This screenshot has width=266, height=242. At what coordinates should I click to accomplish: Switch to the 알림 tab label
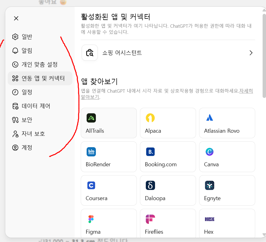click(27, 51)
